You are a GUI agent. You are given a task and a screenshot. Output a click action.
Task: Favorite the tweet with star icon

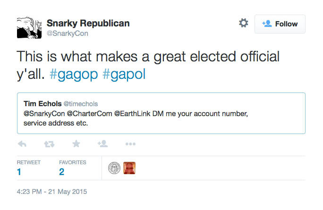(x=76, y=144)
